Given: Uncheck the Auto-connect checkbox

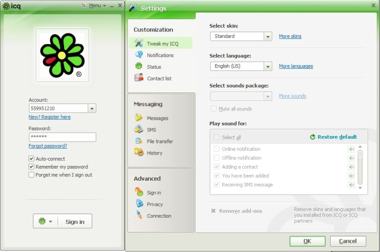Looking at the screenshot, I should [31, 159].
